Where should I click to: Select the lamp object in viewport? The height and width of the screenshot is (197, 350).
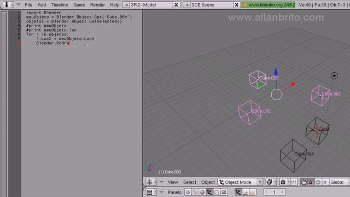[x=334, y=76]
